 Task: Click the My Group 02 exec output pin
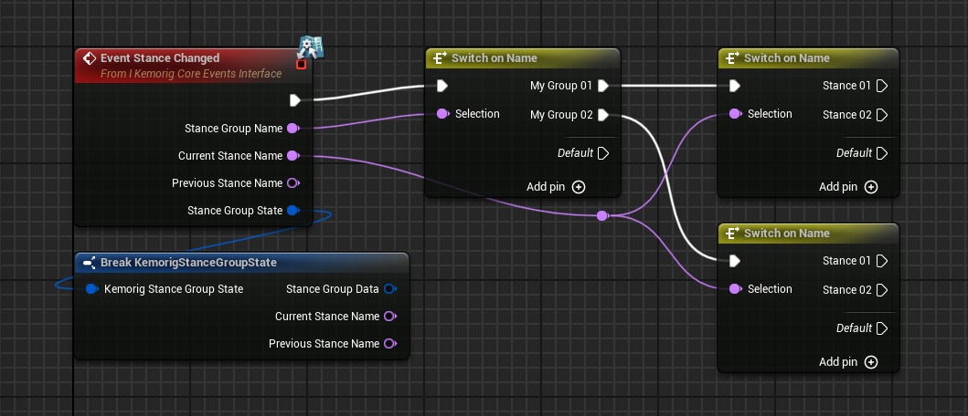click(x=603, y=115)
